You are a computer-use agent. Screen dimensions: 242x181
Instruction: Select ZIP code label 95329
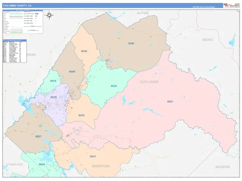click(x=42, y=164)
